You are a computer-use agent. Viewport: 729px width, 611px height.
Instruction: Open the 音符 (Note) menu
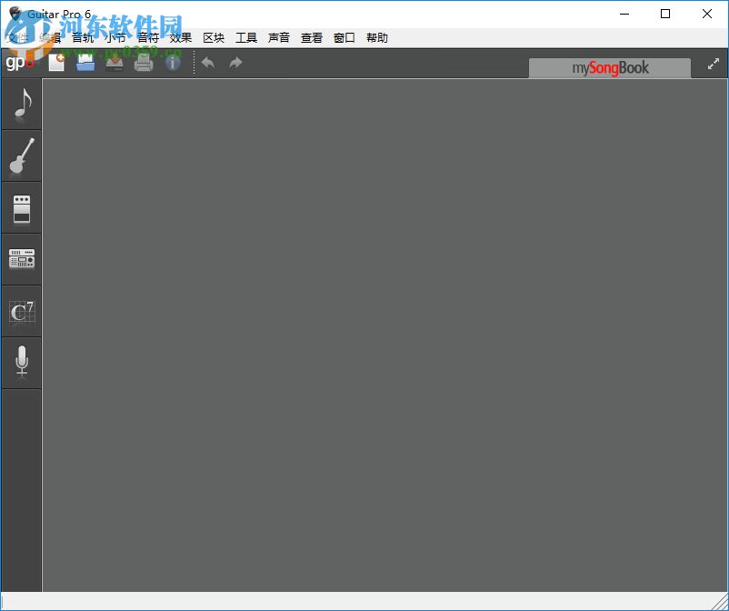(148, 37)
